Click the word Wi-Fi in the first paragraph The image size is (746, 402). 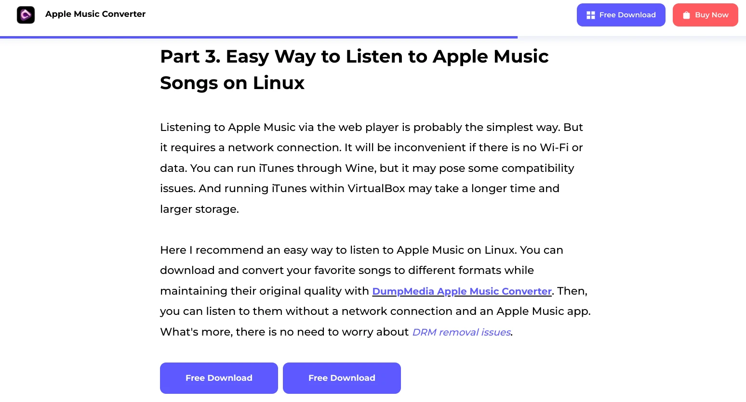[554, 148]
